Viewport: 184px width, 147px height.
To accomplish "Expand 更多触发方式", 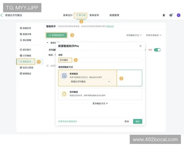I will (x=100, y=104).
